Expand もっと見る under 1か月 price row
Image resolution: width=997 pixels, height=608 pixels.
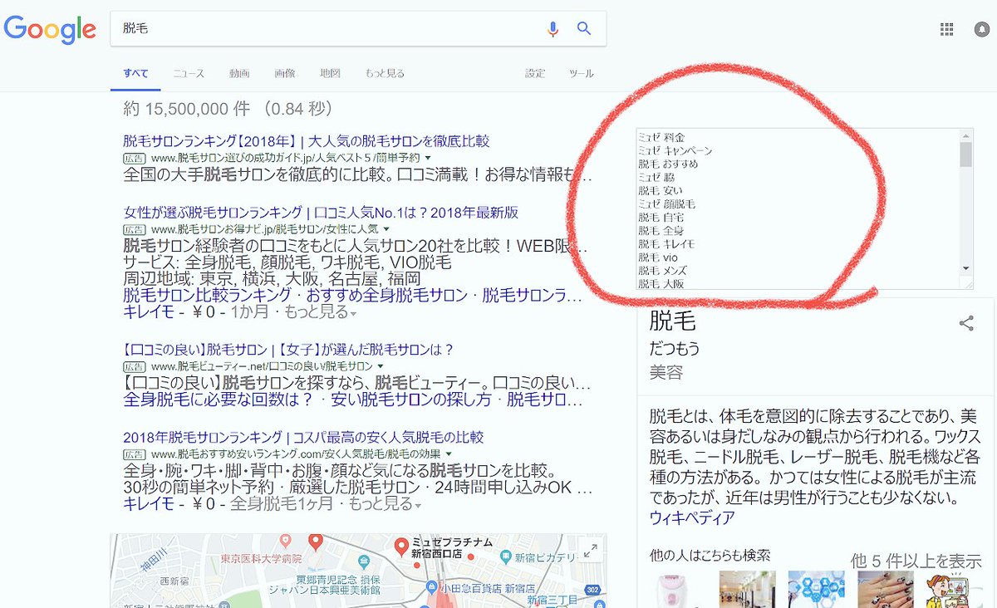coord(321,312)
